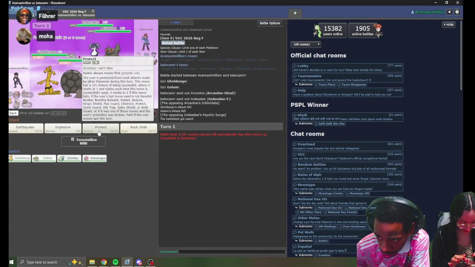Switch to Amoonguss

click(x=95, y=158)
